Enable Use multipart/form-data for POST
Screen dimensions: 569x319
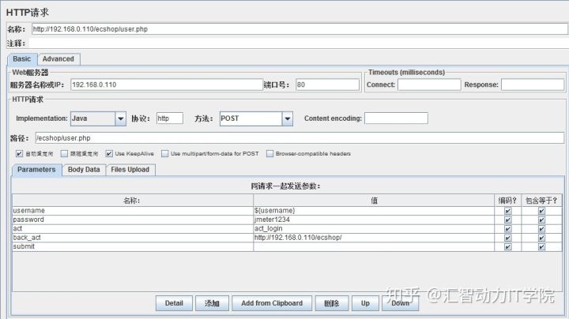click(165, 153)
